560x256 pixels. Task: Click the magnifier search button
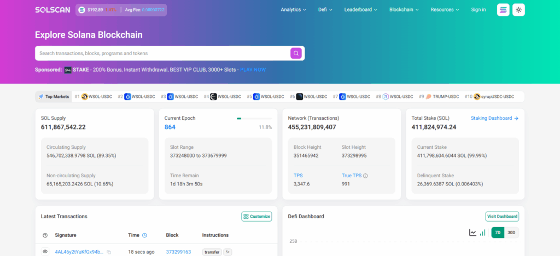(x=296, y=53)
